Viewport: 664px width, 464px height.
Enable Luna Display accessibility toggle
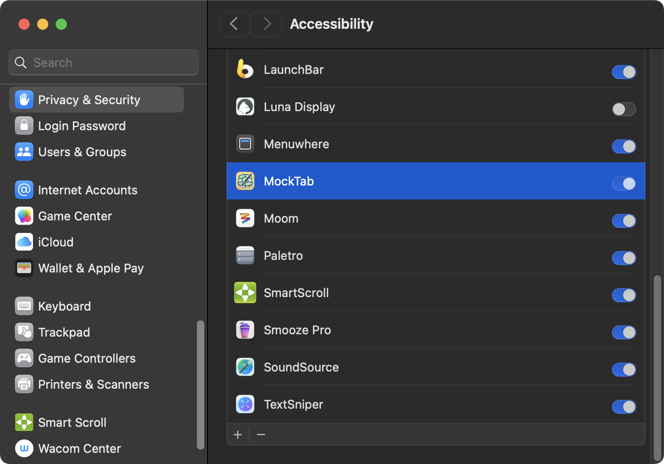click(624, 109)
